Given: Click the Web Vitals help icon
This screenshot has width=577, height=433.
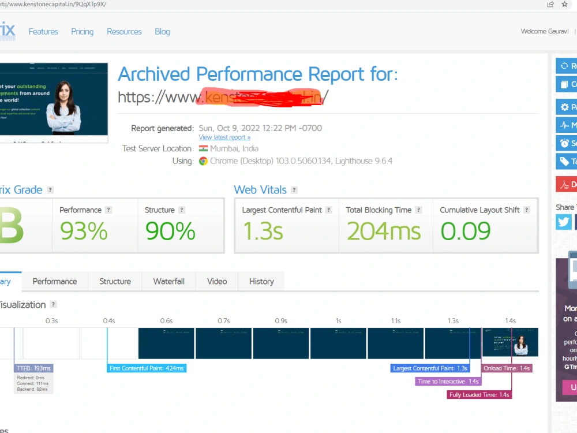Looking at the screenshot, I should pos(294,190).
